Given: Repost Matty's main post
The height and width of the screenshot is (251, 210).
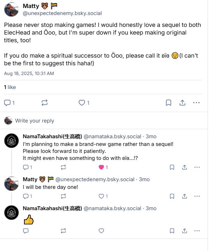Looking at the screenshot, I should pos(44,103).
